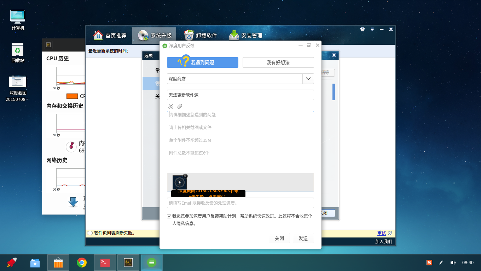Open the 卸载软件 tab in Deepin Store

click(x=201, y=35)
